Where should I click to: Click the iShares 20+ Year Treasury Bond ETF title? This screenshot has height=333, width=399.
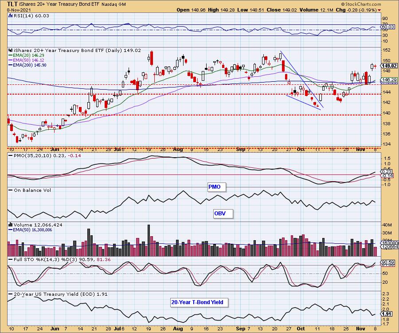(59, 4)
